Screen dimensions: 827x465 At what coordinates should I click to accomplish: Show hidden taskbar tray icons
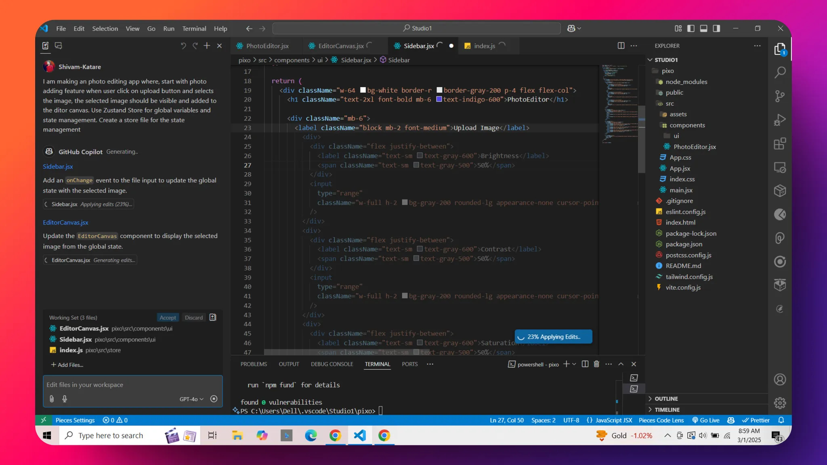click(x=667, y=436)
